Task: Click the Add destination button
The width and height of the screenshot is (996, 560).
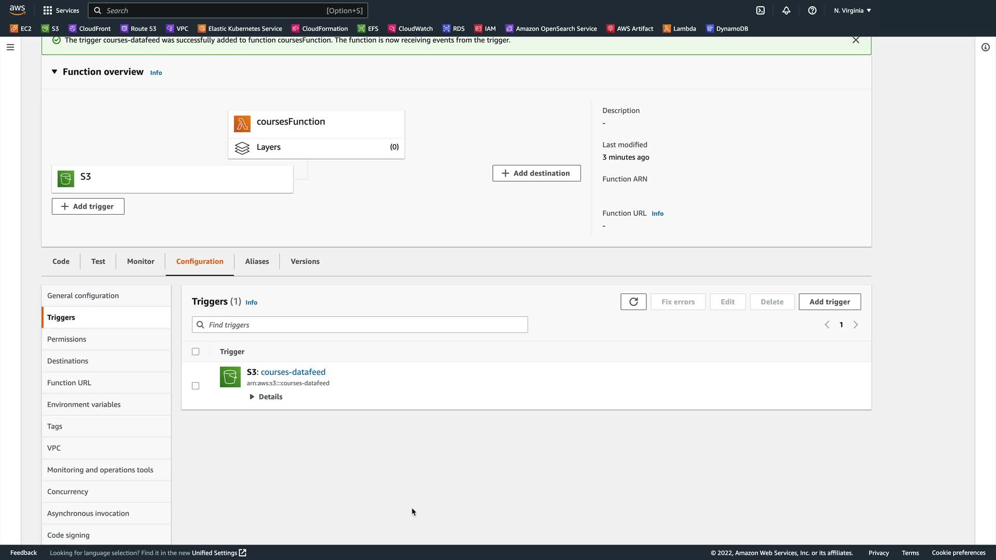Action: click(536, 173)
